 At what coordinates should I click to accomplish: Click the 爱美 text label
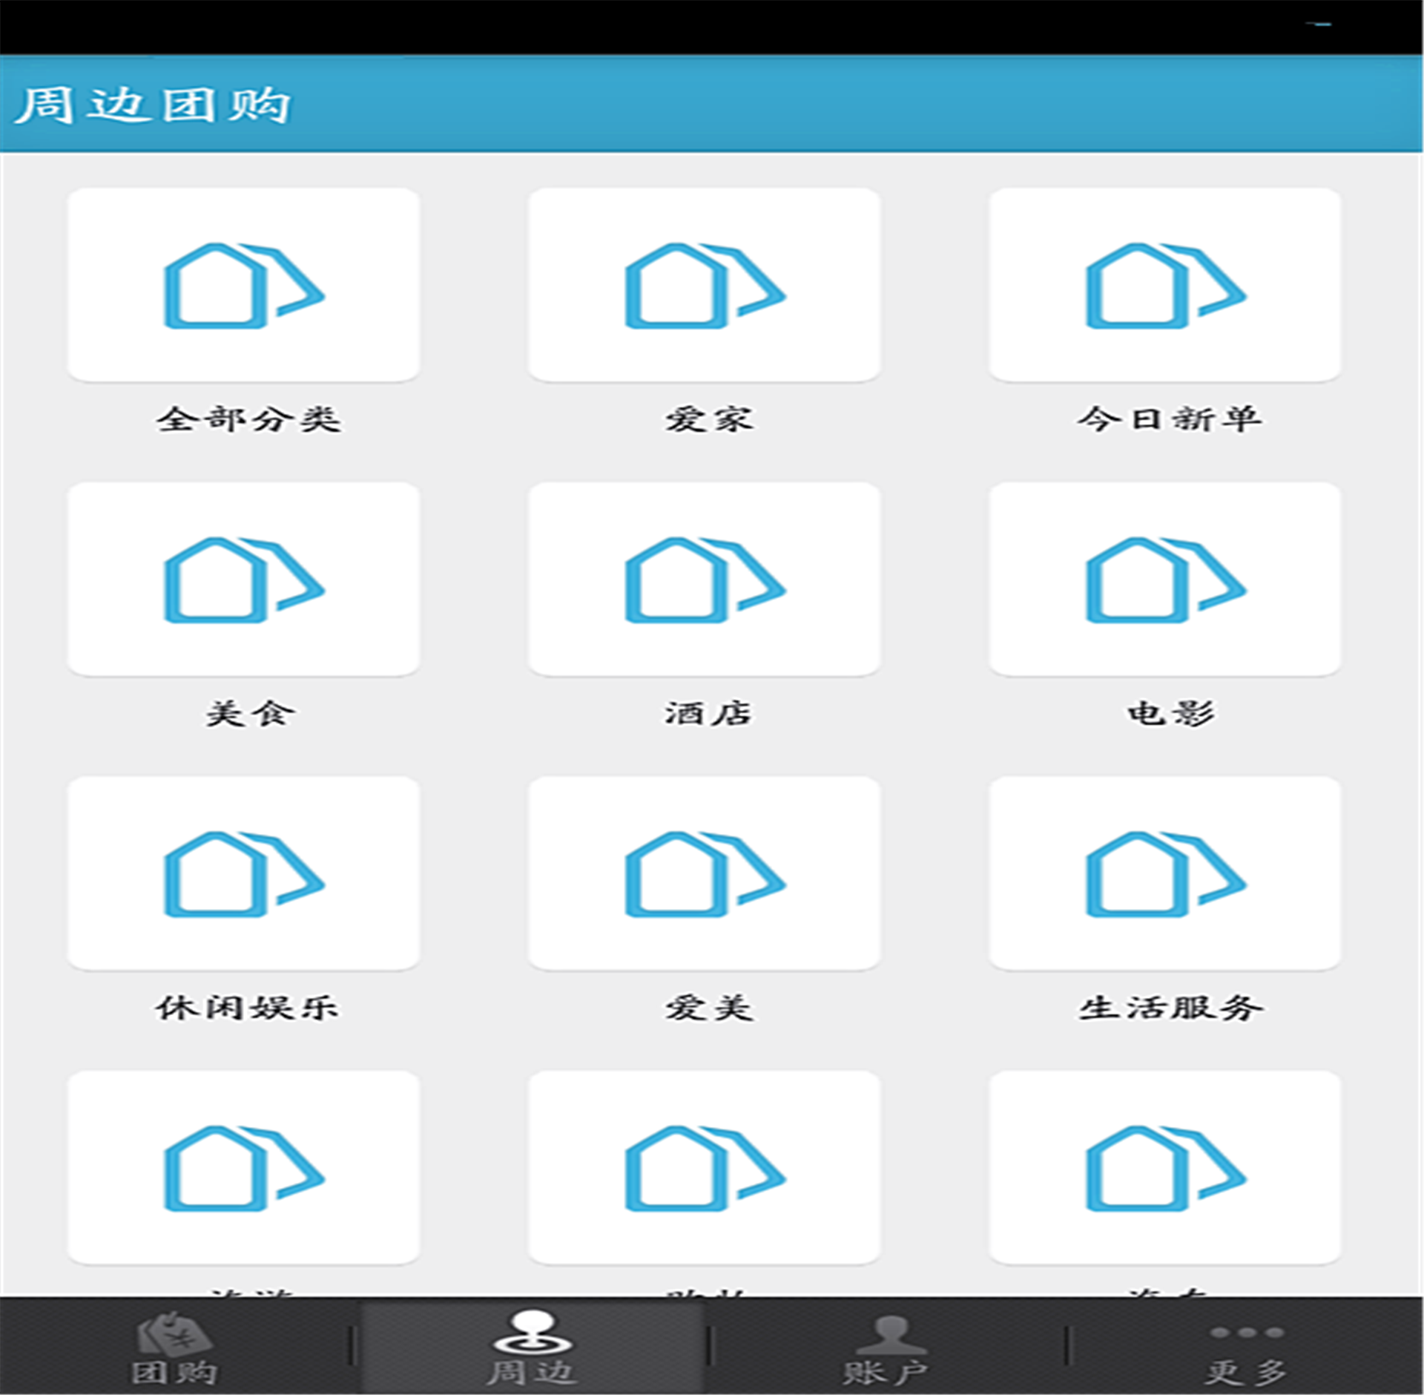709,1008
